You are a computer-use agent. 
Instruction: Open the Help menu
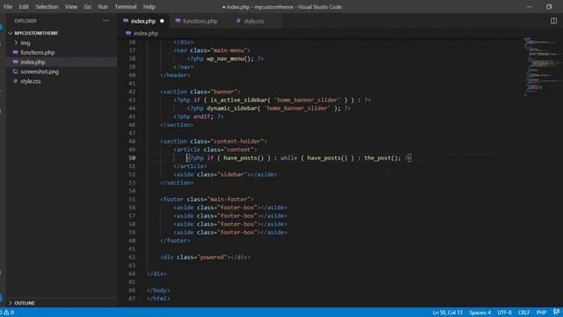149,7
